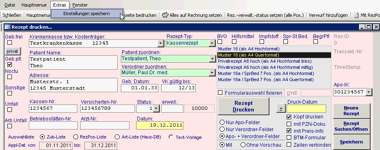The height and width of the screenshot is (150, 380).
Task: Toggle the Sonstige checkbox
Action: click(10, 93)
